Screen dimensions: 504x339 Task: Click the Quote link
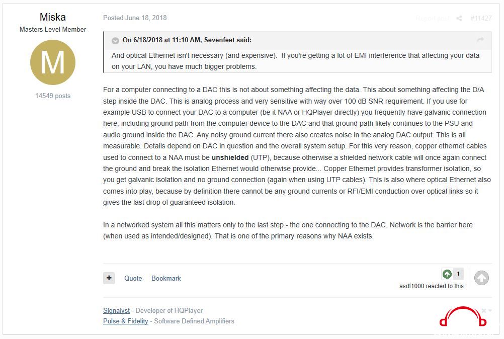point(133,278)
